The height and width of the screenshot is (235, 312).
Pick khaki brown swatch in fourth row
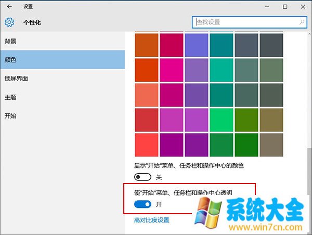pyautogui.click(x=271, y=120)
